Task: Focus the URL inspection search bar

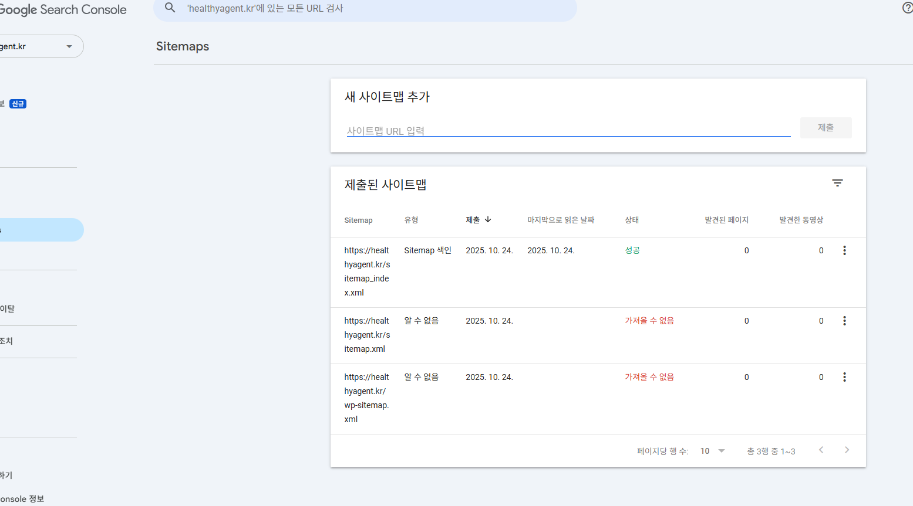Action: pyautogui.click(x=376, y=9)
